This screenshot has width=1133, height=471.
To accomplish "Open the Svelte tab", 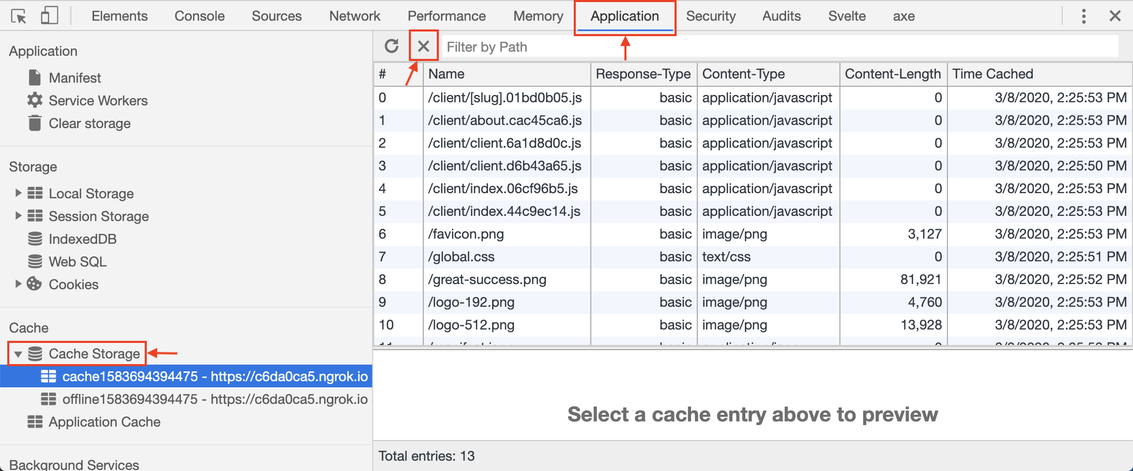I will click(x=847, y=16).
